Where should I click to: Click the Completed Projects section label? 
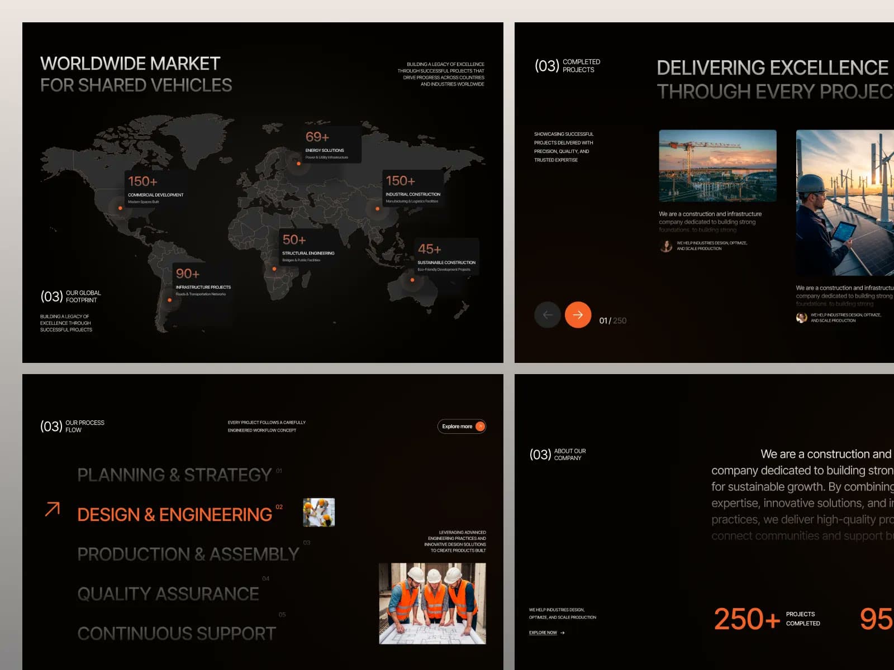pos(567,66)
